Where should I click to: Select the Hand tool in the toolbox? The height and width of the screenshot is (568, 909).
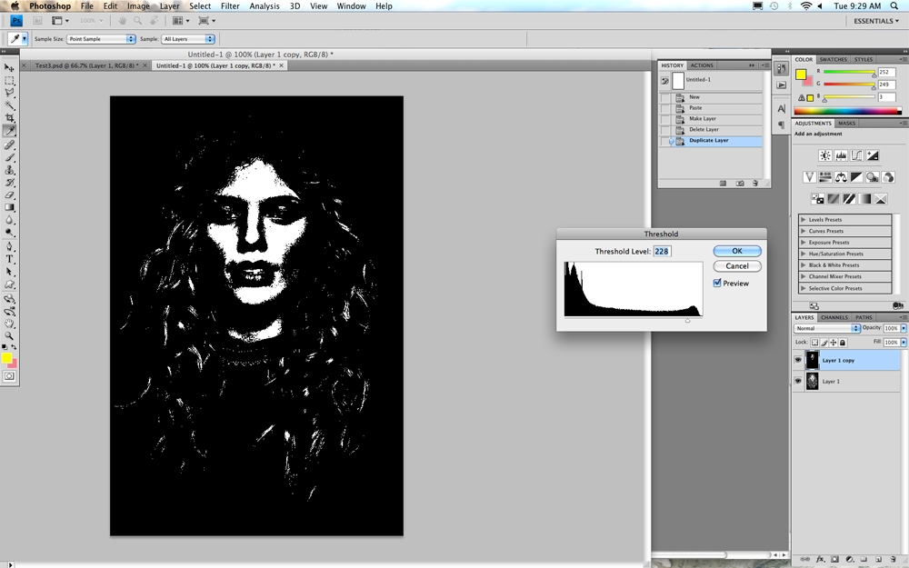click(9, 324)
